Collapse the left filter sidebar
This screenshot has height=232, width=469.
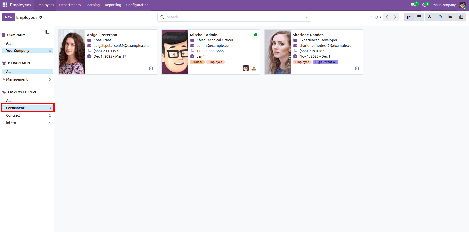47,32
